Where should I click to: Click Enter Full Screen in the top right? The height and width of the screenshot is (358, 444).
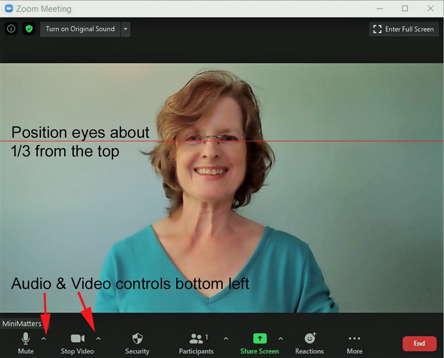403,29
